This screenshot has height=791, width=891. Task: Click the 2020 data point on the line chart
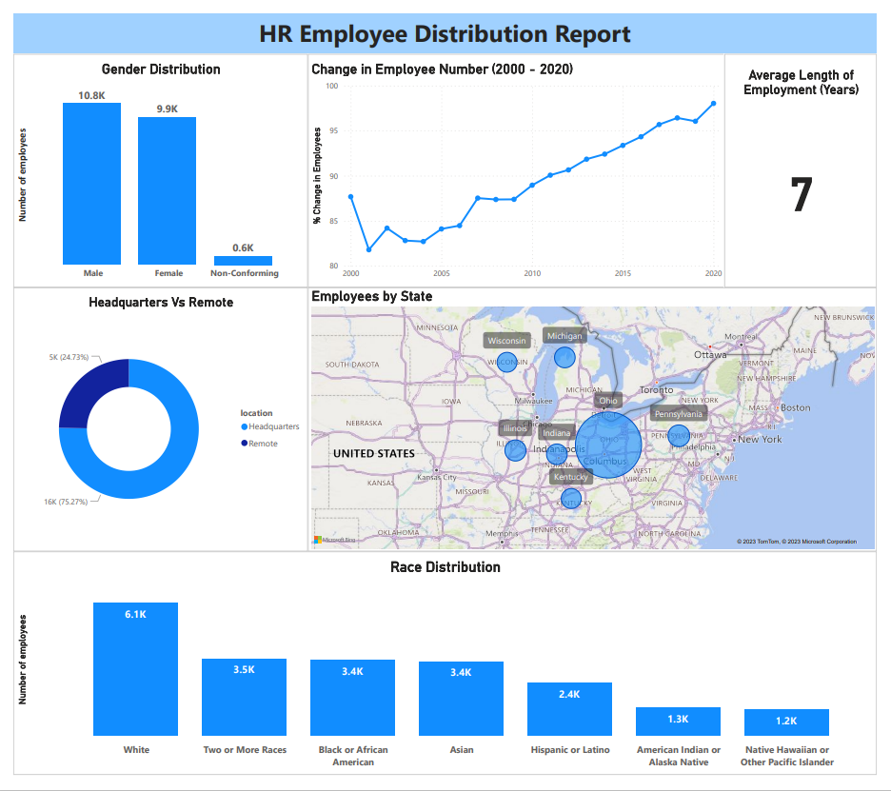(713, 105)
